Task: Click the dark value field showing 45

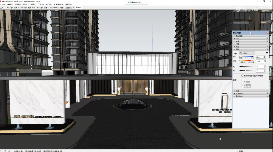Action: click(260, 71)
